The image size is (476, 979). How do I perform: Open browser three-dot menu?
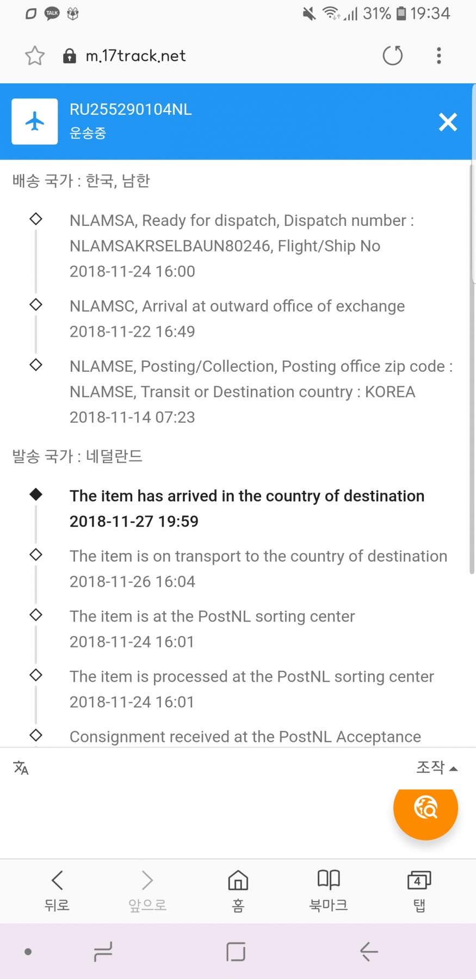[x=438, y=56]
